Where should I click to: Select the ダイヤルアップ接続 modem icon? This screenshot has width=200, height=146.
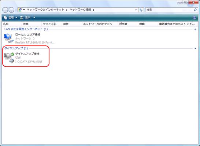click(x=9, y=57)
